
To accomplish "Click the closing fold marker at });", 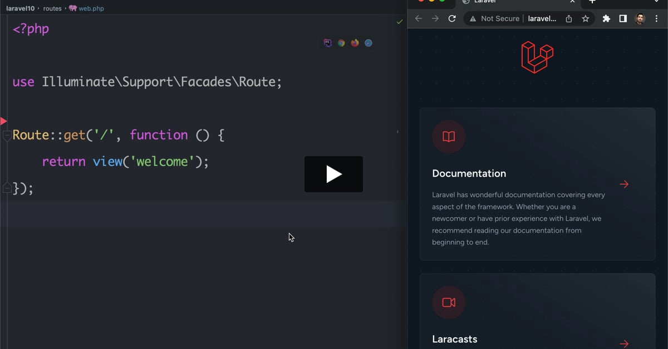I will pyautogui.click(x=7, y=188).
